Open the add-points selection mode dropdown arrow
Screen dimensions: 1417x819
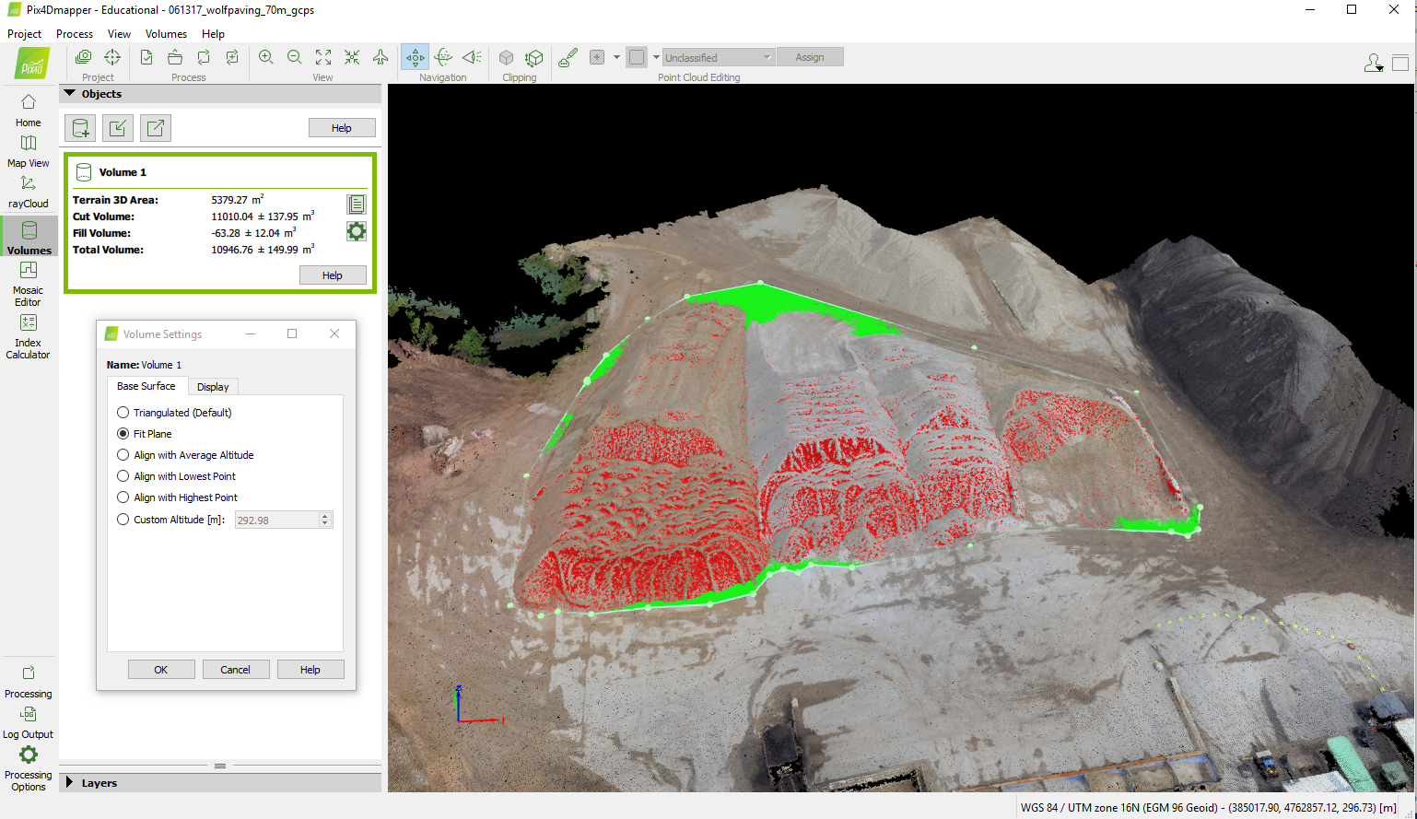click(616, 57)
